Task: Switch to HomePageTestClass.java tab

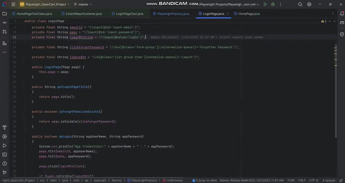Action: point(32,14)
